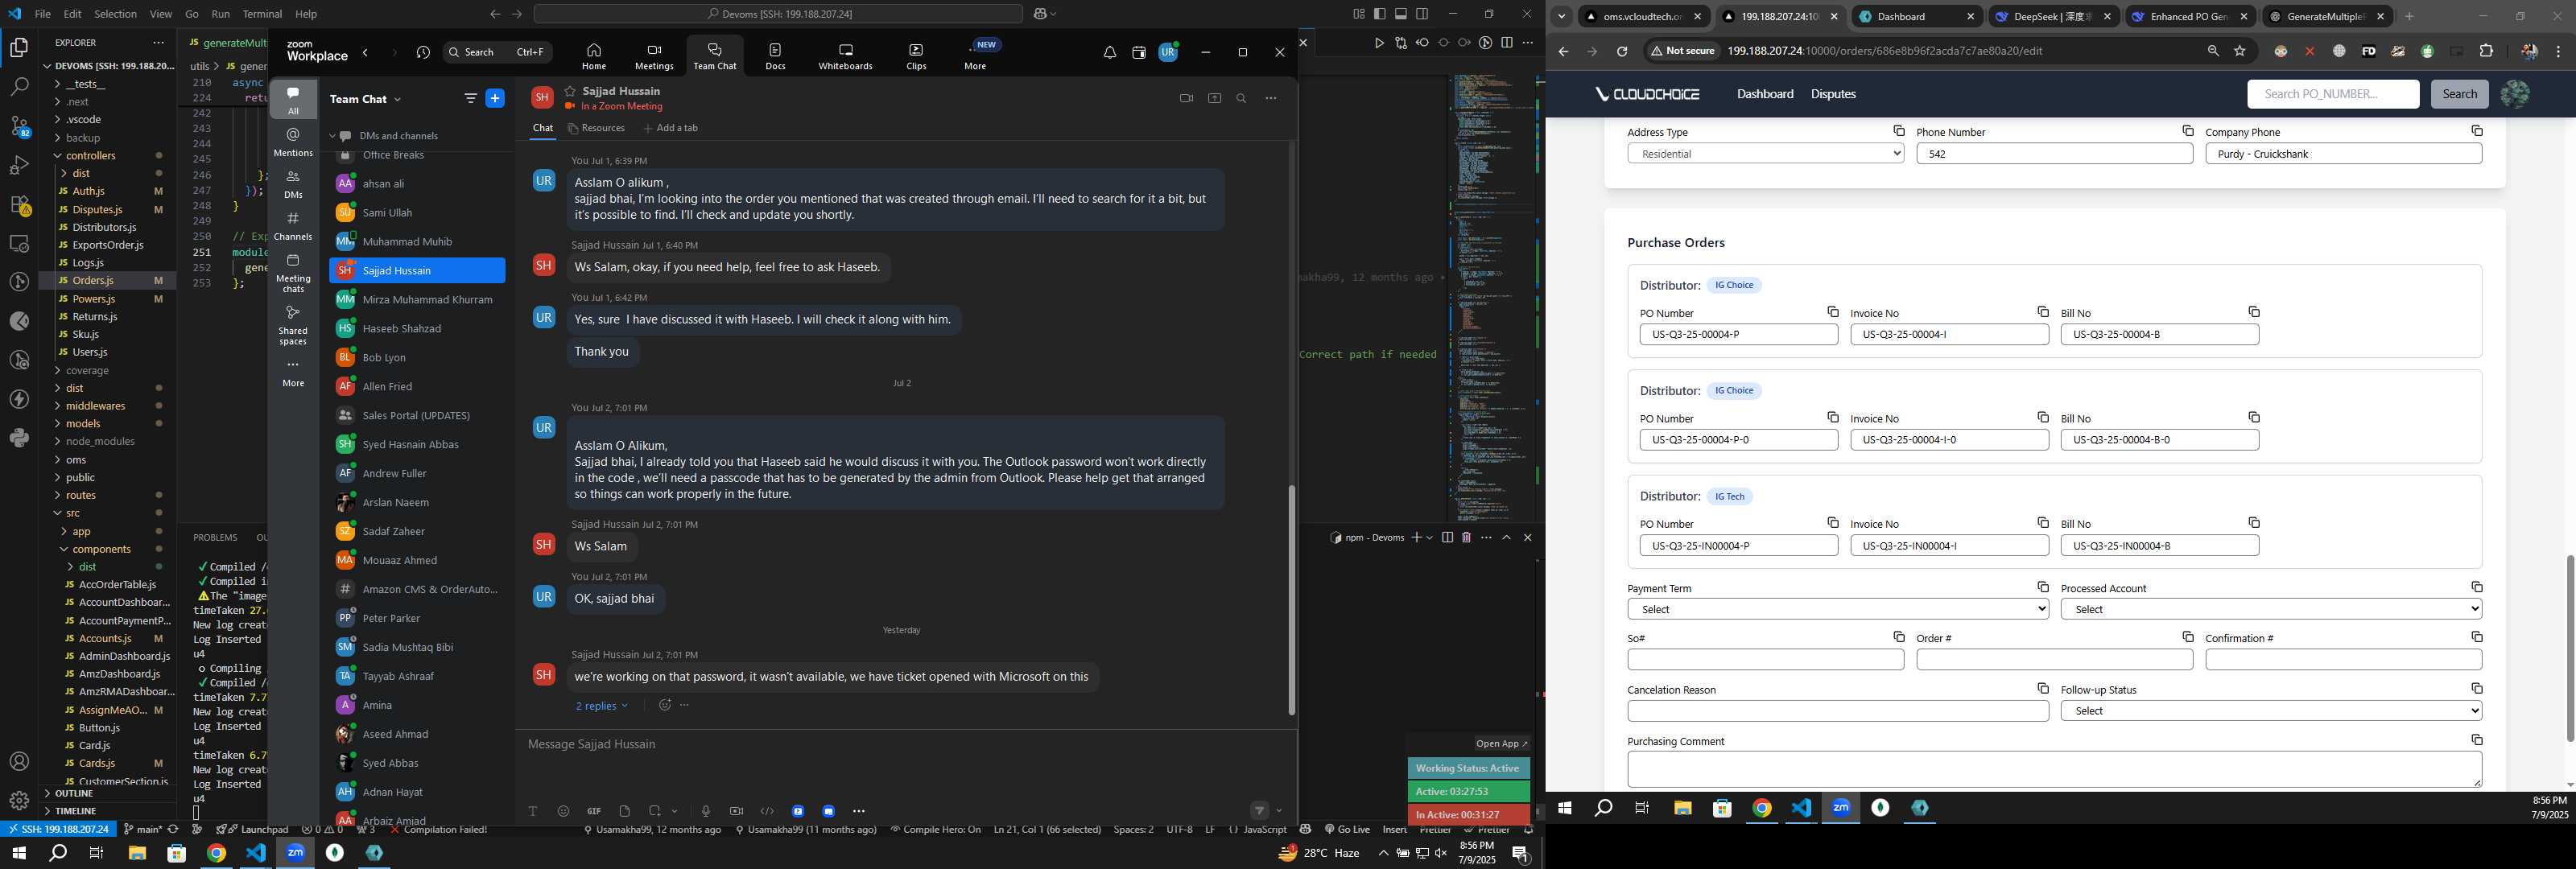Open Zoom Docs tab
Viewport: 2576px width, 869px height.
(775, 56)
